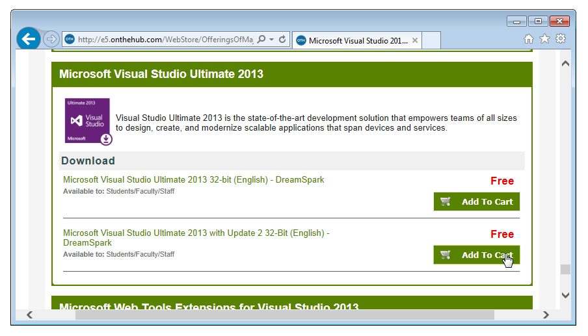The image size is (588, 336).
Task: Open Visual Studio Ultimate 2013 32-bit DreamSpark link
Action: pyautogui.click(x=193, y=180)
